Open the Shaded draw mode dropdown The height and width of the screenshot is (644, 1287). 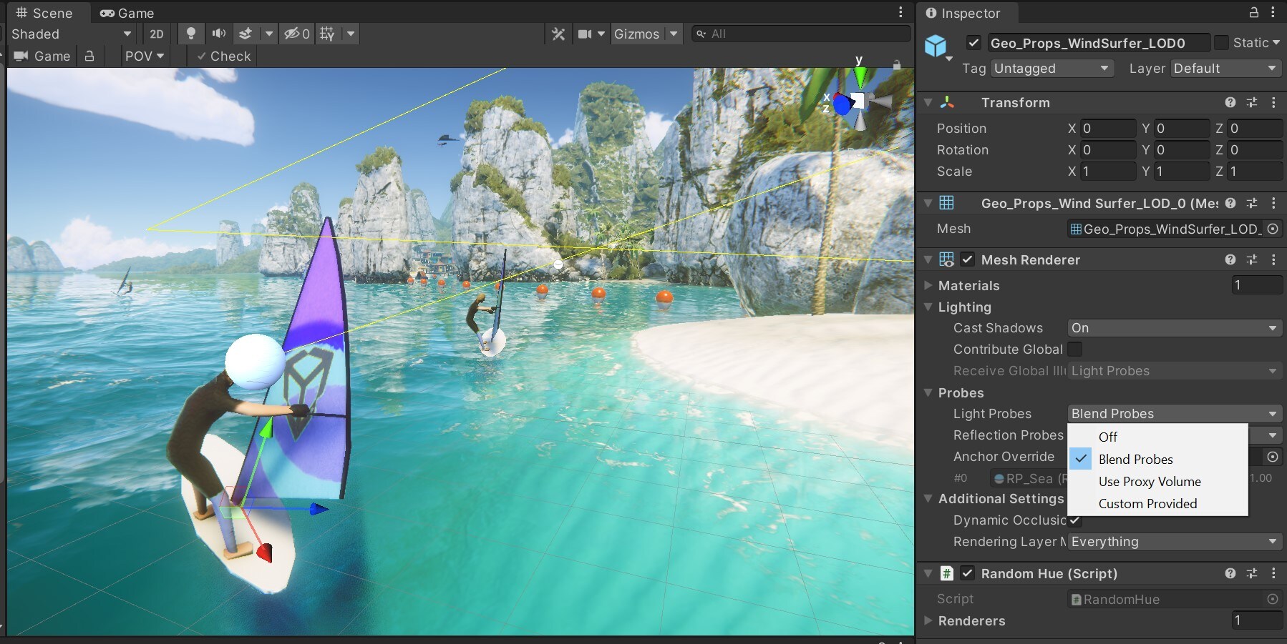pyautogui.click(x=71, y=34)
